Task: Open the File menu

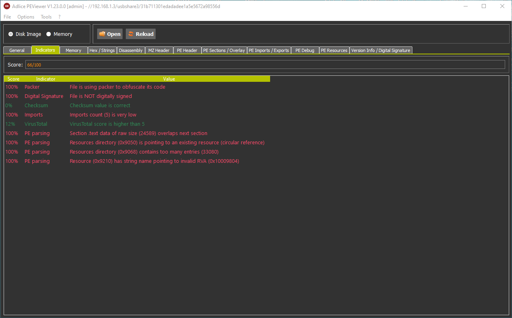Action: click(x=7, y=17)
